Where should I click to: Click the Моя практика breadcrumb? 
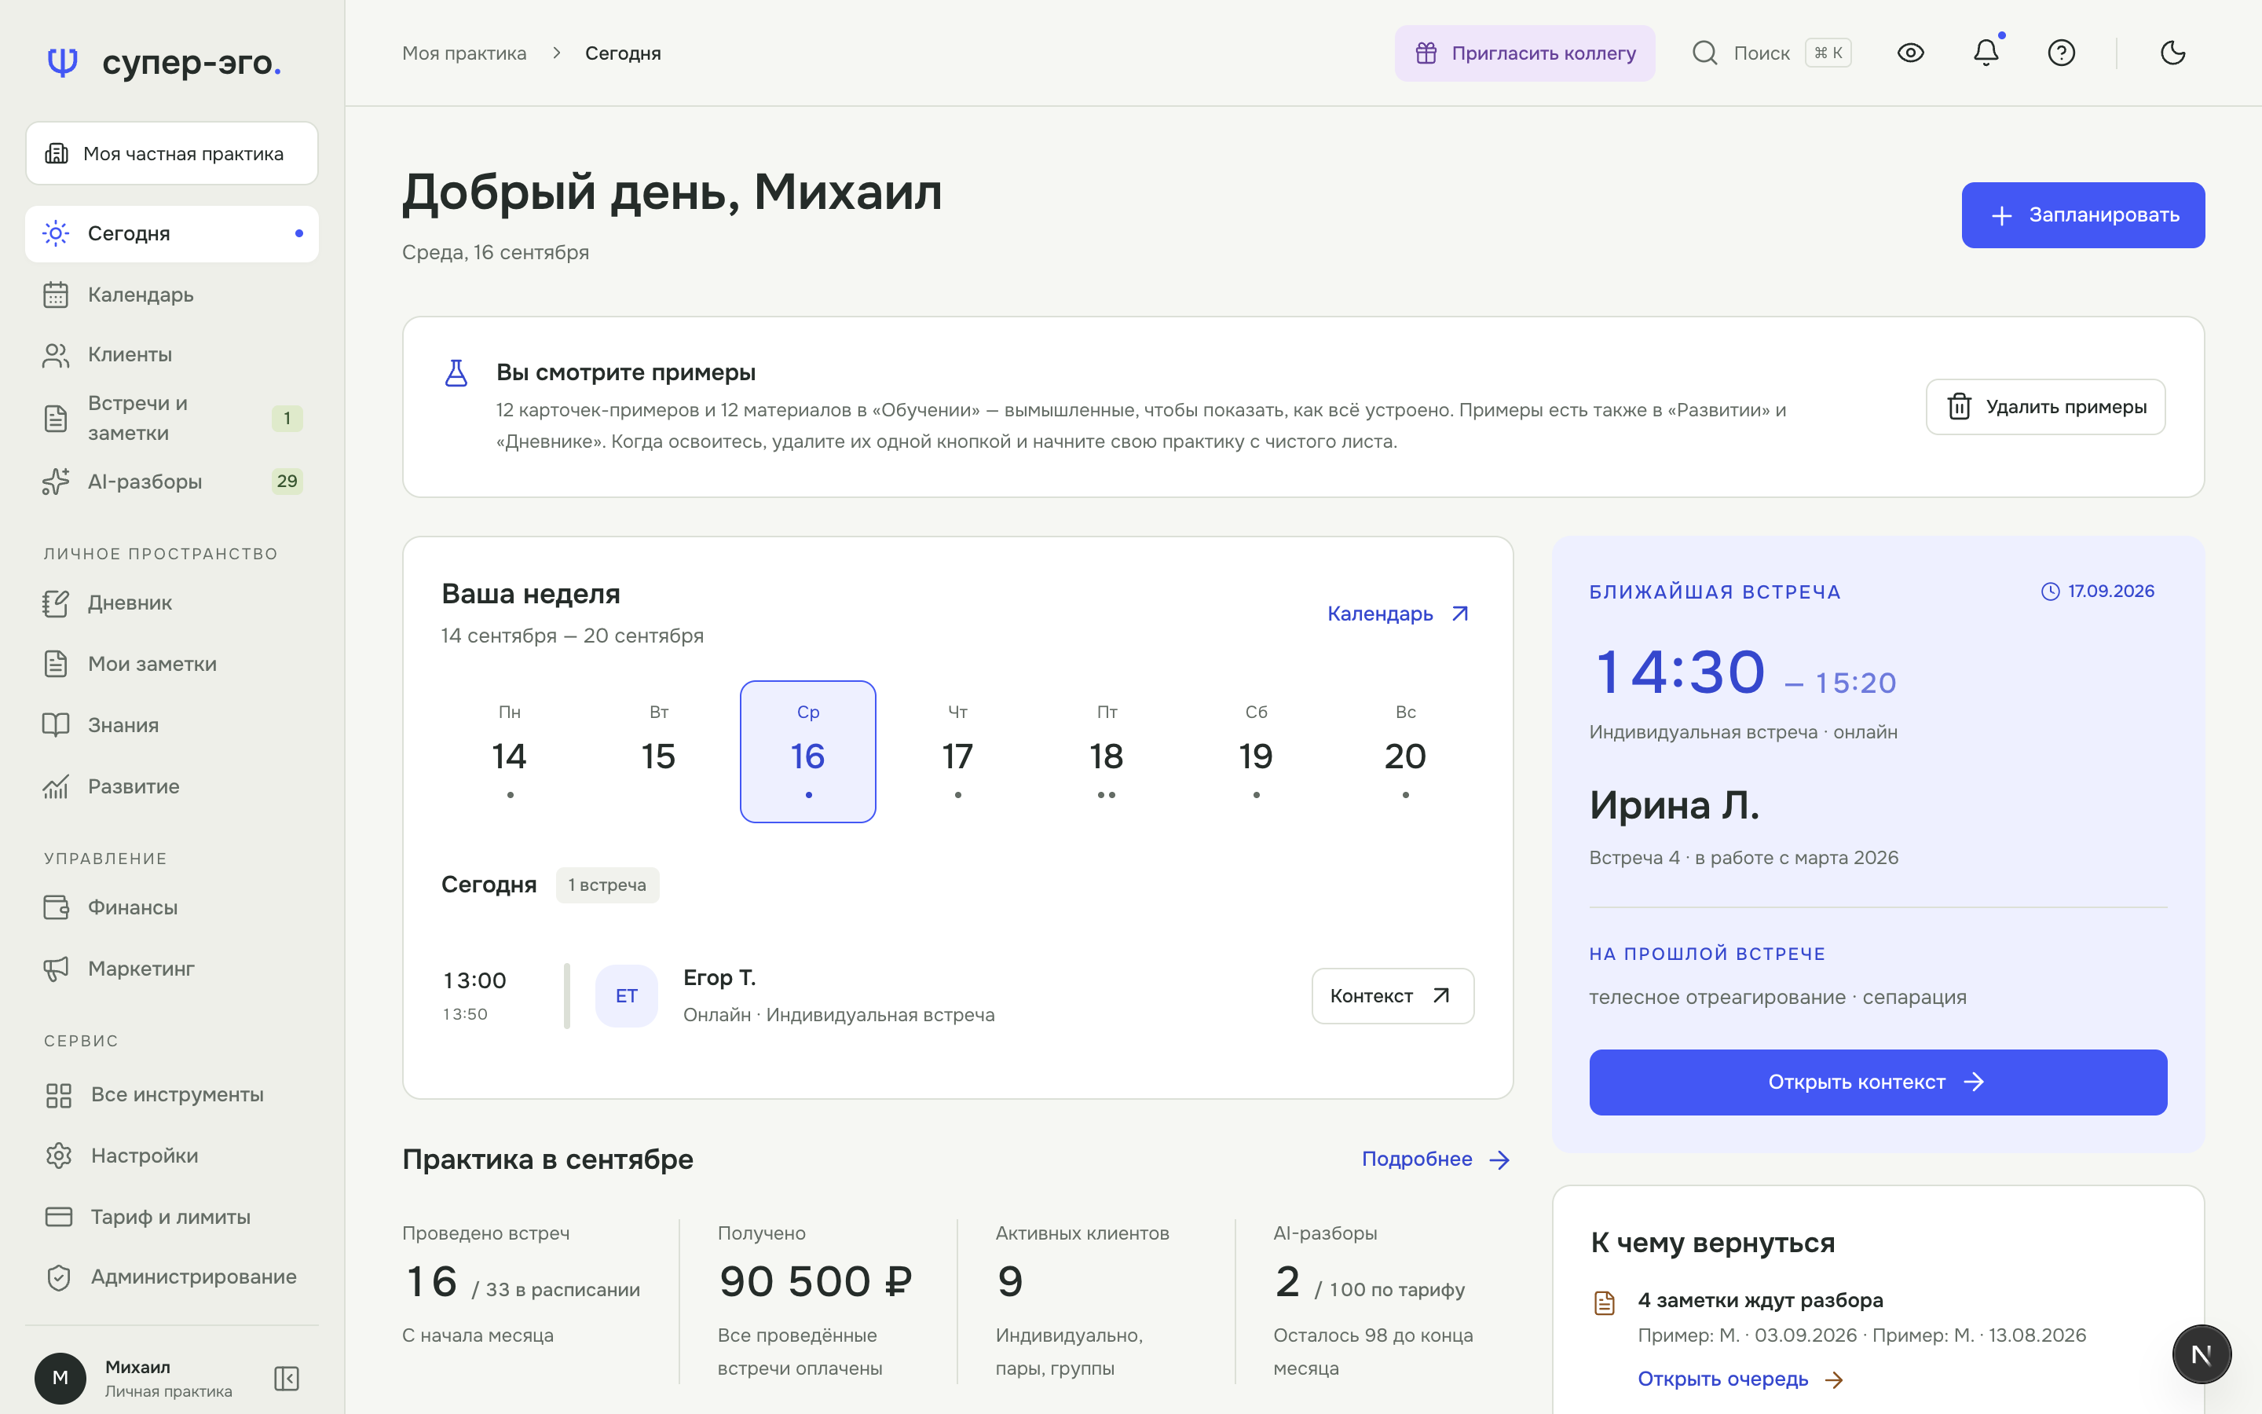[x=463, y=53]
